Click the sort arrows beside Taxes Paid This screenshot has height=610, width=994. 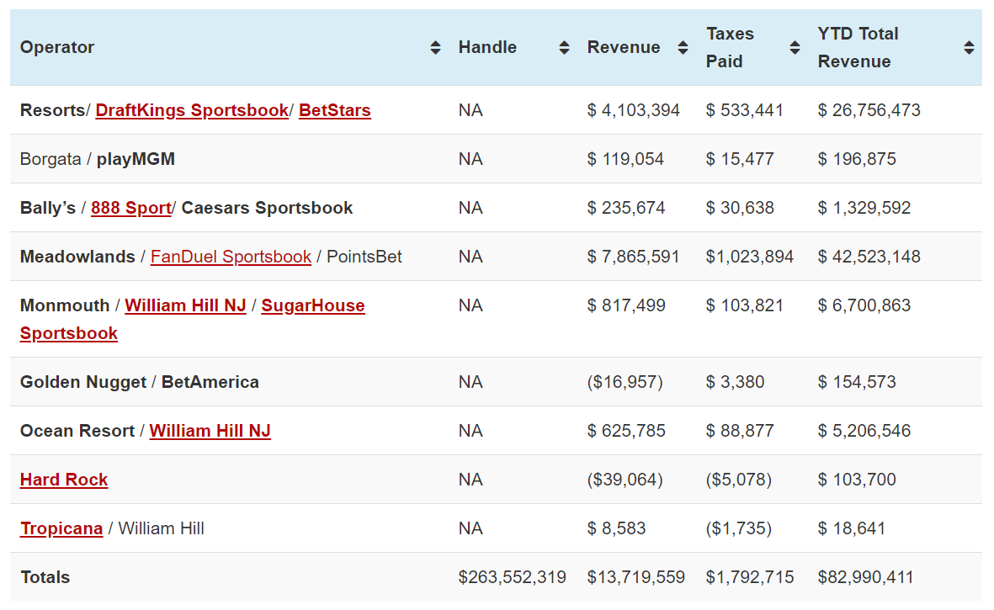tap(795, 48)
